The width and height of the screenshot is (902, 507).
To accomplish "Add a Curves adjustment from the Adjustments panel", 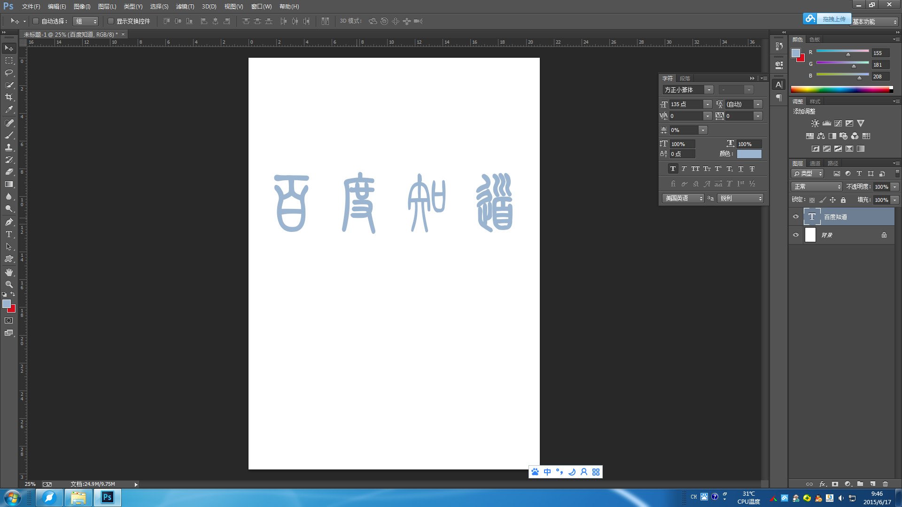I will (x=838, y=123).
